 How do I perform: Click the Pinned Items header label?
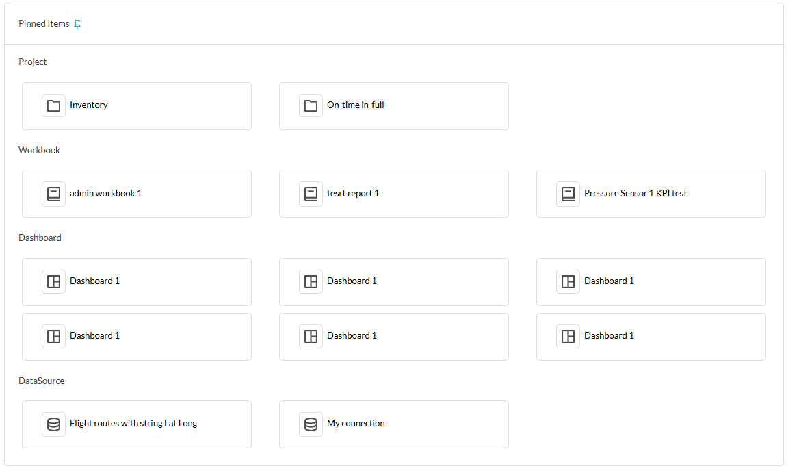coord(44,24)
